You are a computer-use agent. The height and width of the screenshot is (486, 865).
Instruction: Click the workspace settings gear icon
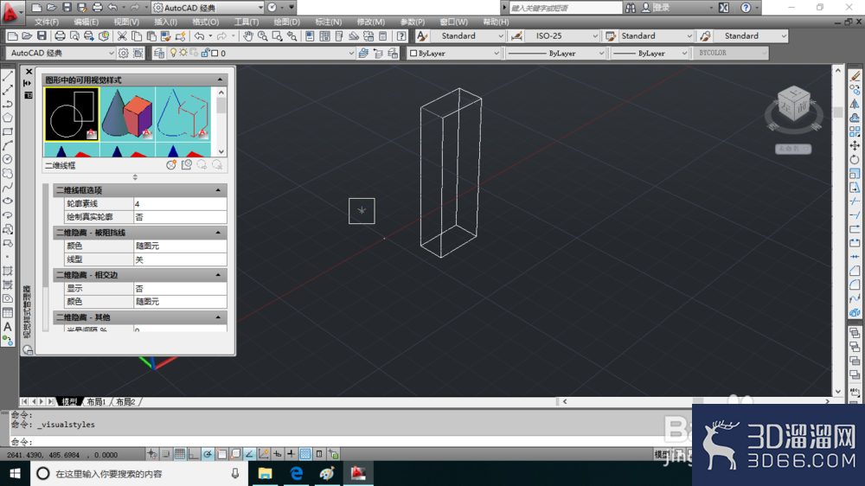click(123, 53)
